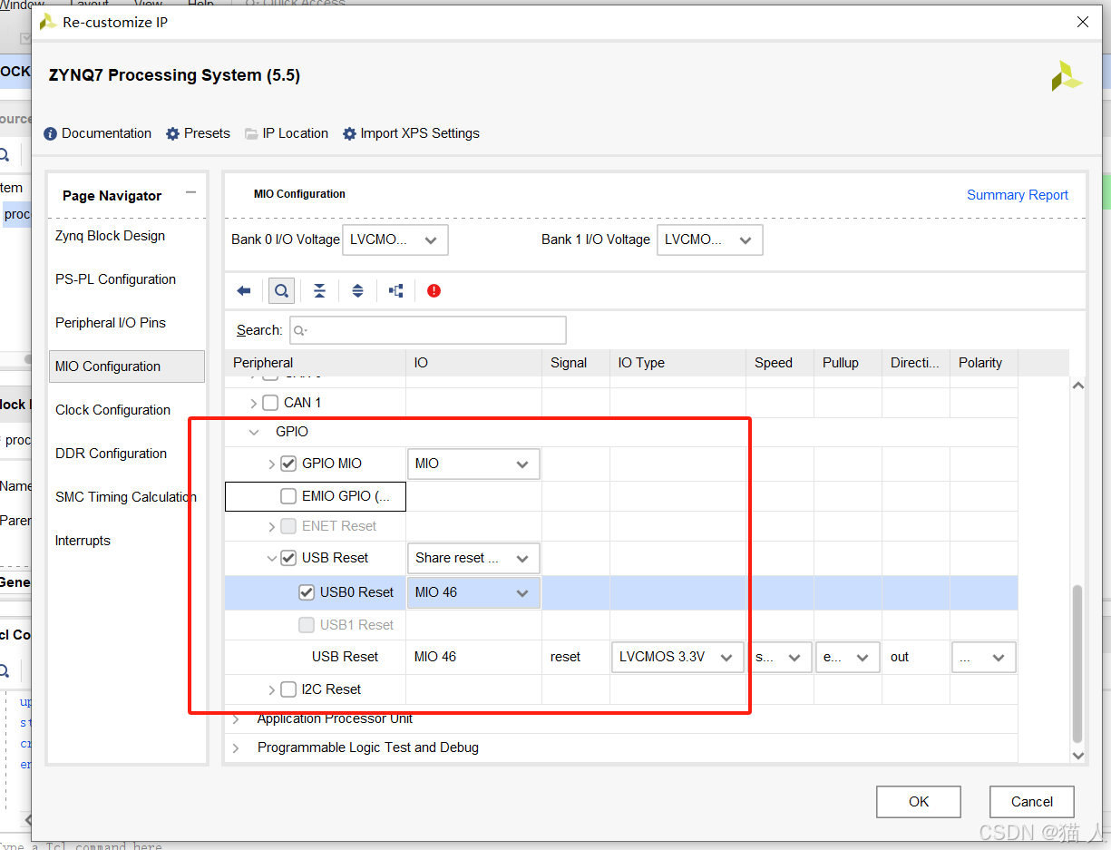The width and height of the screenshot is (1111, 850).
Task: Go to DDR Configuration page
Action: pyautogui.click(x=111, y=454)
